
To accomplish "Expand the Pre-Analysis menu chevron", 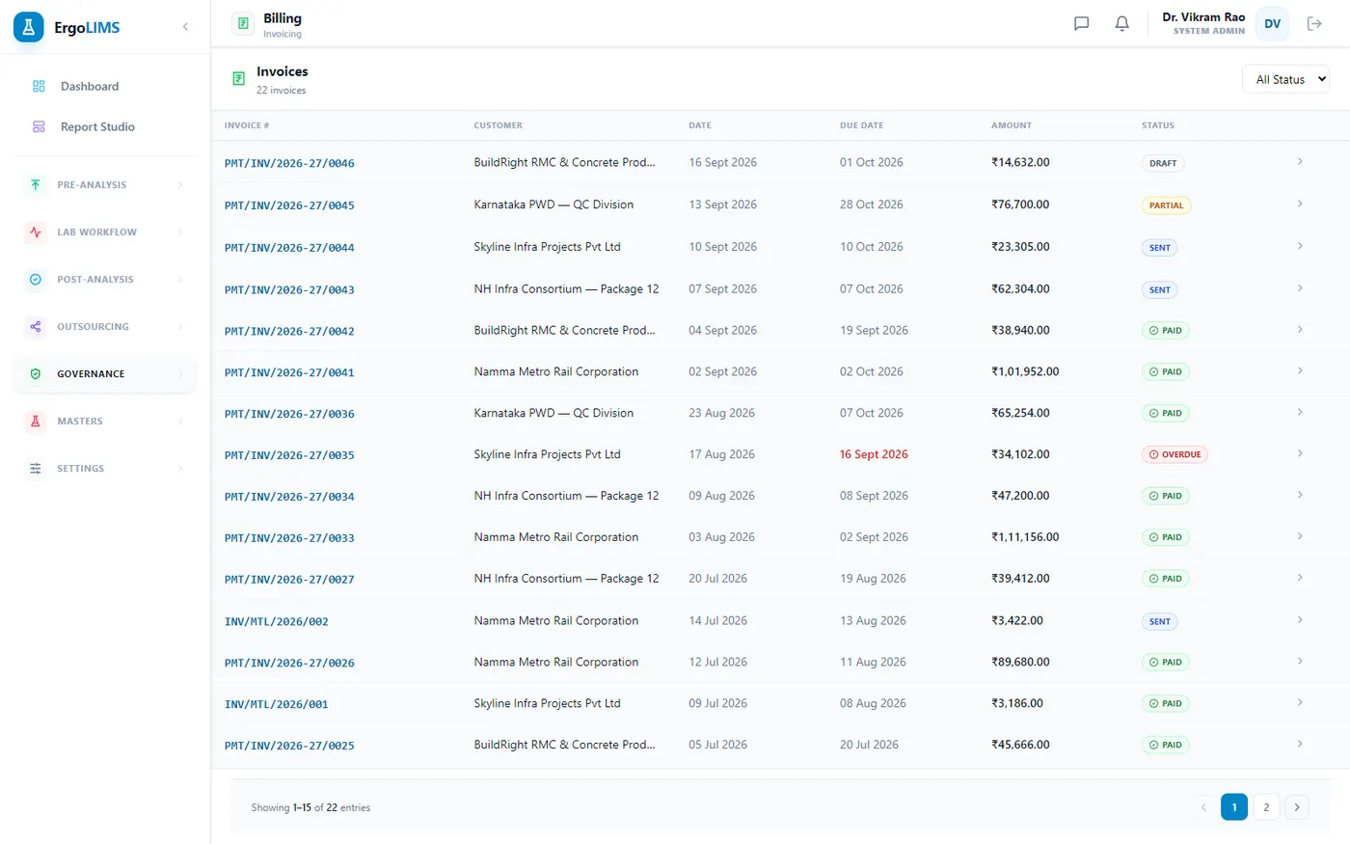I will 180,184.
